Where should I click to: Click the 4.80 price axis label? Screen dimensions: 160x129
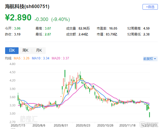tap(12, 64)
